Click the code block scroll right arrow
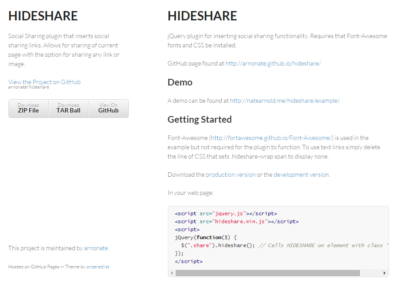The image size is (397, 283). (x=384, y=273)
